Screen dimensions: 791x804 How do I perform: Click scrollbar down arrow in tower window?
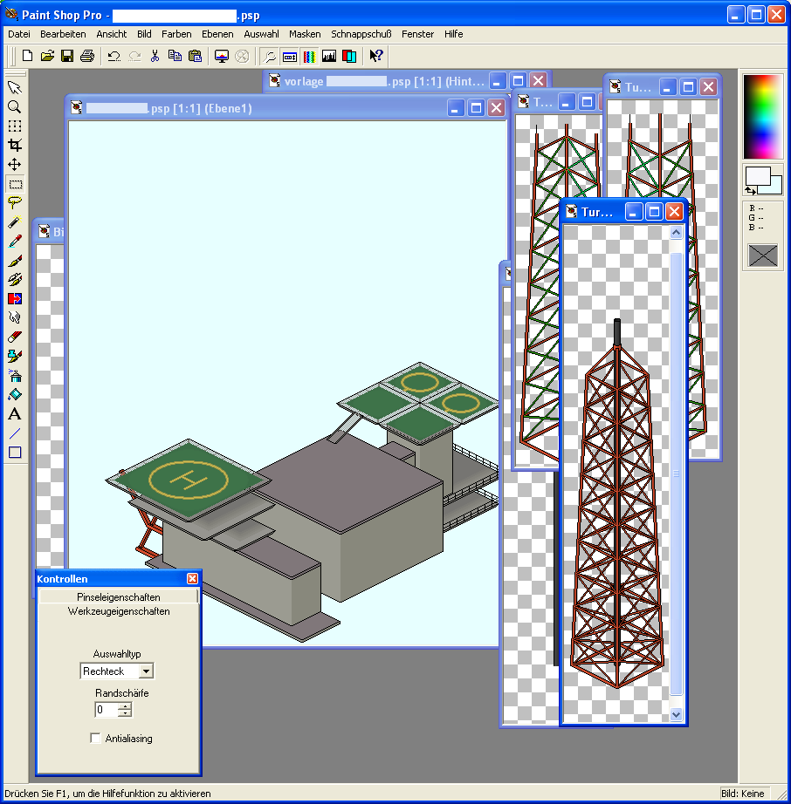pos(676,714)
